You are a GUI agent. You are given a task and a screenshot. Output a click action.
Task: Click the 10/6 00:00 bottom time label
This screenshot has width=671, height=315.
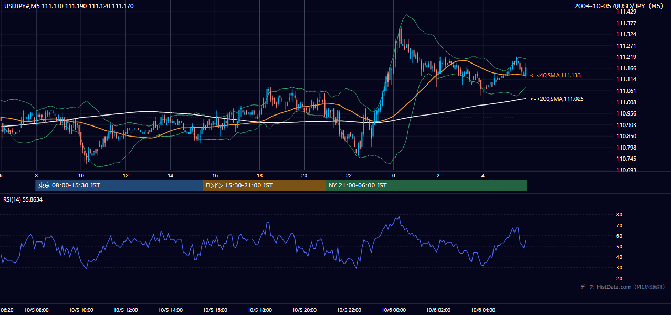tap(393, 310)
